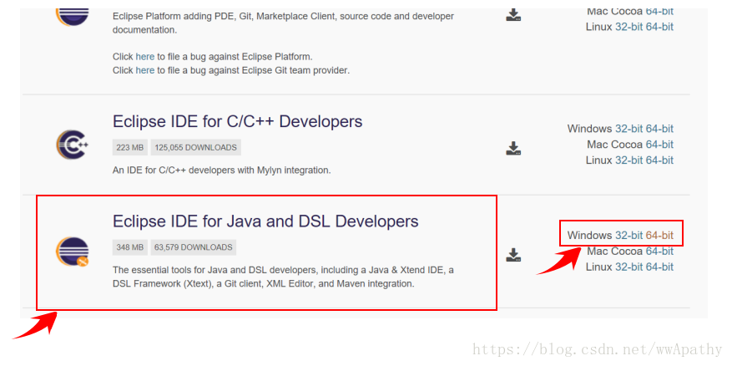Click the '348 MB' size badge

pos(129,247)
